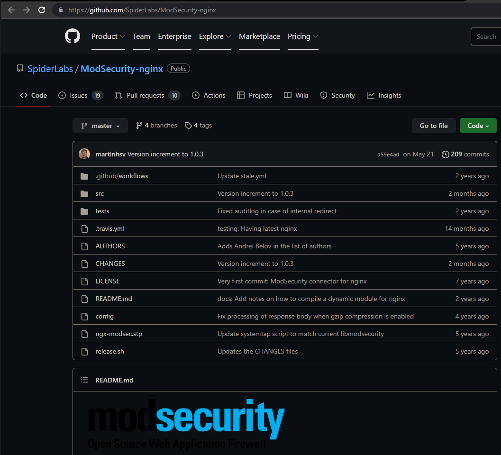Open the README table of contents icon
Image resolution: width=501 pixels, height=455 pixels.
(84, 380)
